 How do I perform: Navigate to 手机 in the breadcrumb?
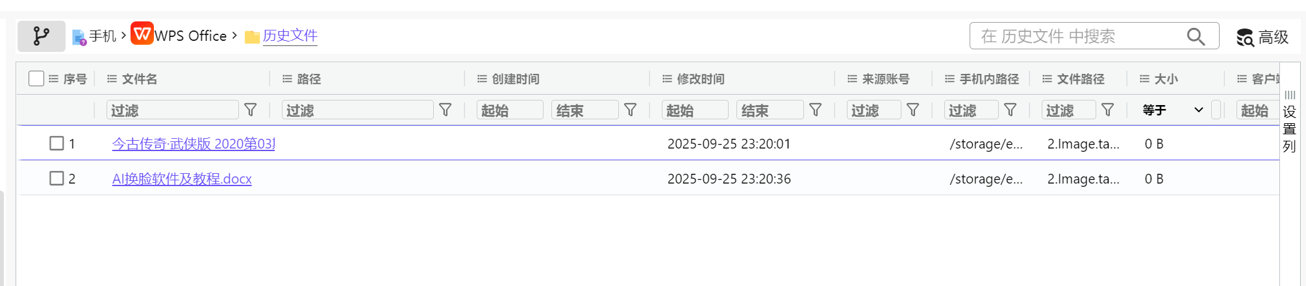(102, 36)
